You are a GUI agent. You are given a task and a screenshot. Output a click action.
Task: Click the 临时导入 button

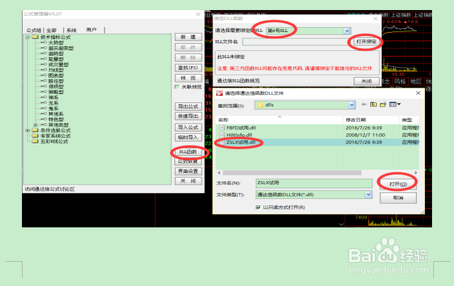[x=188, y=137]
